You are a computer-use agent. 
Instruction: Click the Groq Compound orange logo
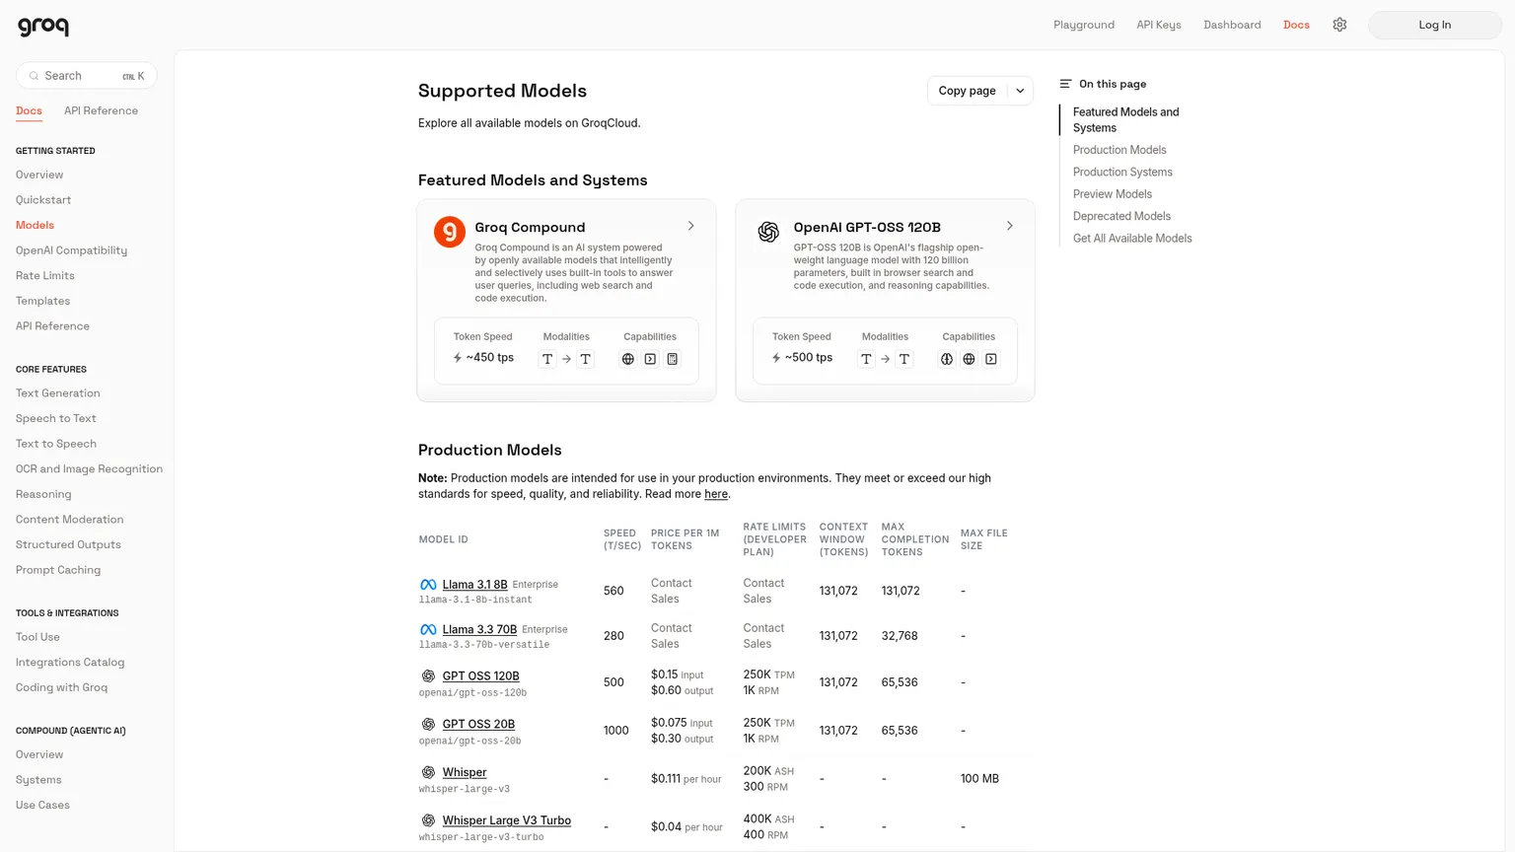(x=450, y=232)
